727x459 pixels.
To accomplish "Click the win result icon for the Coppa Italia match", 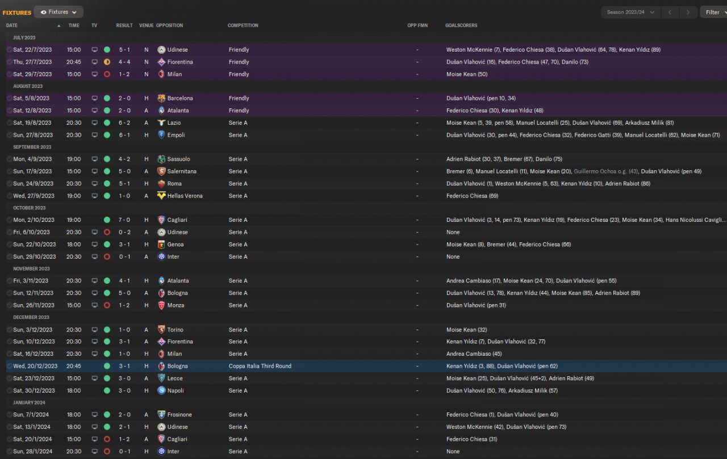I will pyautogui.click(x=107, y=366).
